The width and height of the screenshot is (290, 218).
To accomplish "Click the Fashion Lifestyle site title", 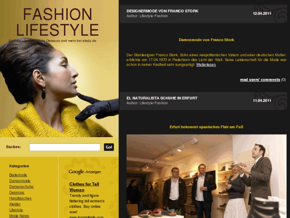I will click(57, 22).
